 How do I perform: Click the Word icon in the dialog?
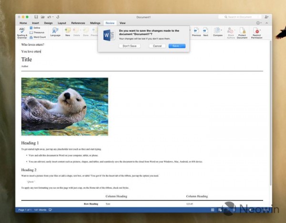[109, 35]
